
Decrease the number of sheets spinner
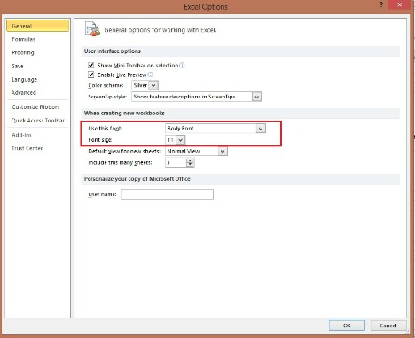point(191,165)
